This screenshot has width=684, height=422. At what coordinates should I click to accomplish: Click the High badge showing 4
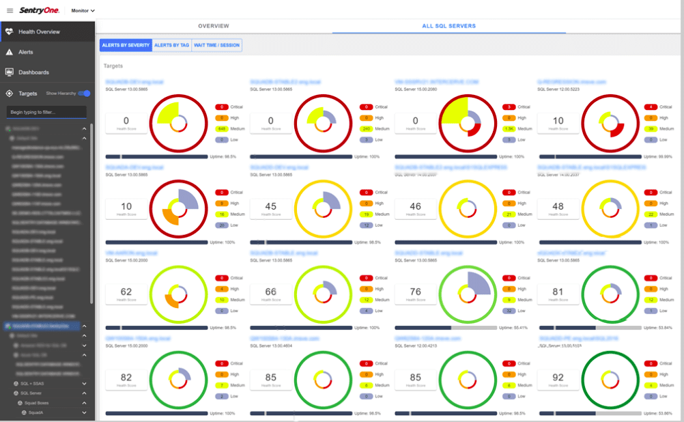tap(222, 289)
